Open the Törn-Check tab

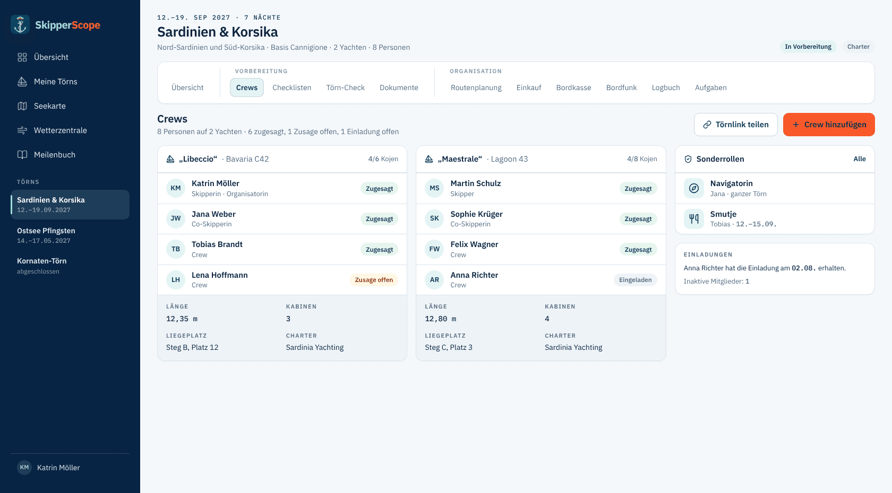click(x=346, y=87)
